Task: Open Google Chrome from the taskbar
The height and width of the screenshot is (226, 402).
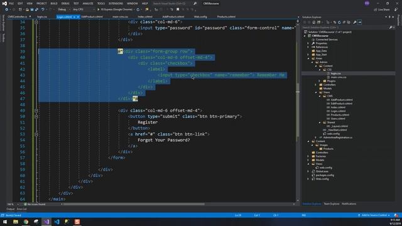Action: click(26, 222)
